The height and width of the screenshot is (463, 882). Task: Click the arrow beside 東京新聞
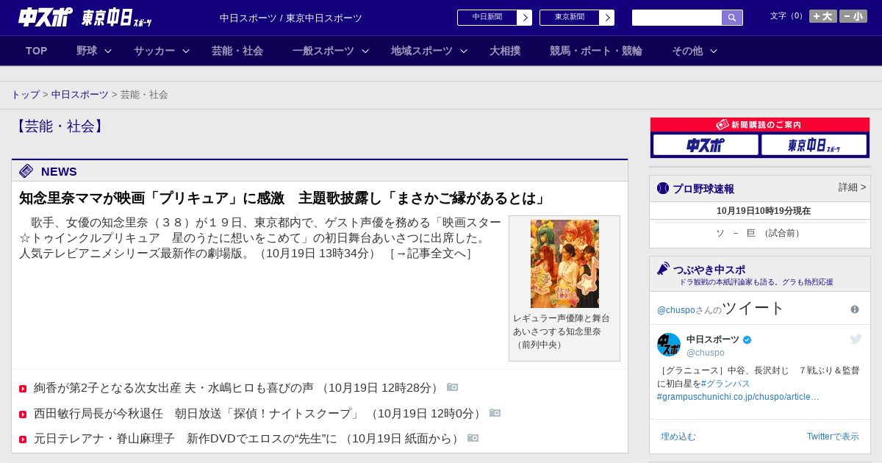(607, 18)
